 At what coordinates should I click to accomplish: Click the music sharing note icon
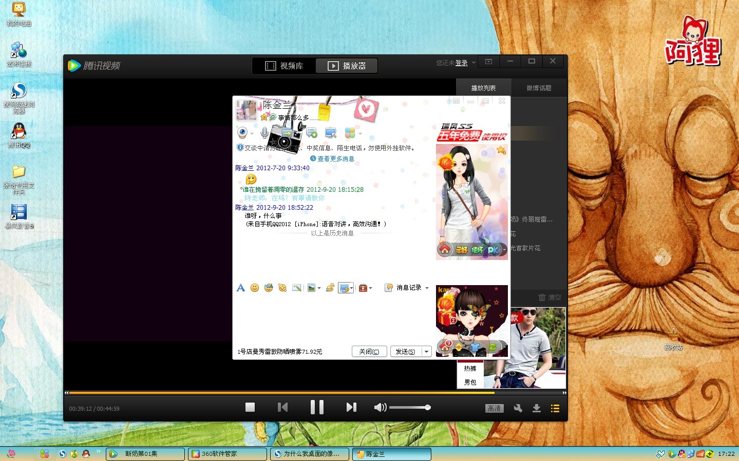click(330, 288)
